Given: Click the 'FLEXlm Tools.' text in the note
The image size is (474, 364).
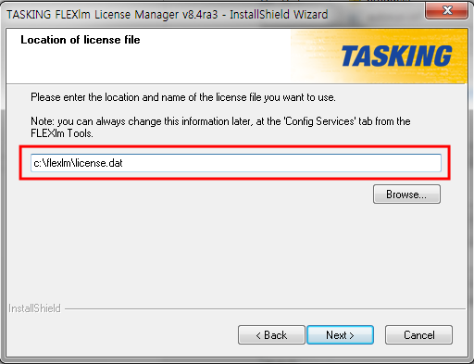Looking at the screenshot, I should (62, 133).
